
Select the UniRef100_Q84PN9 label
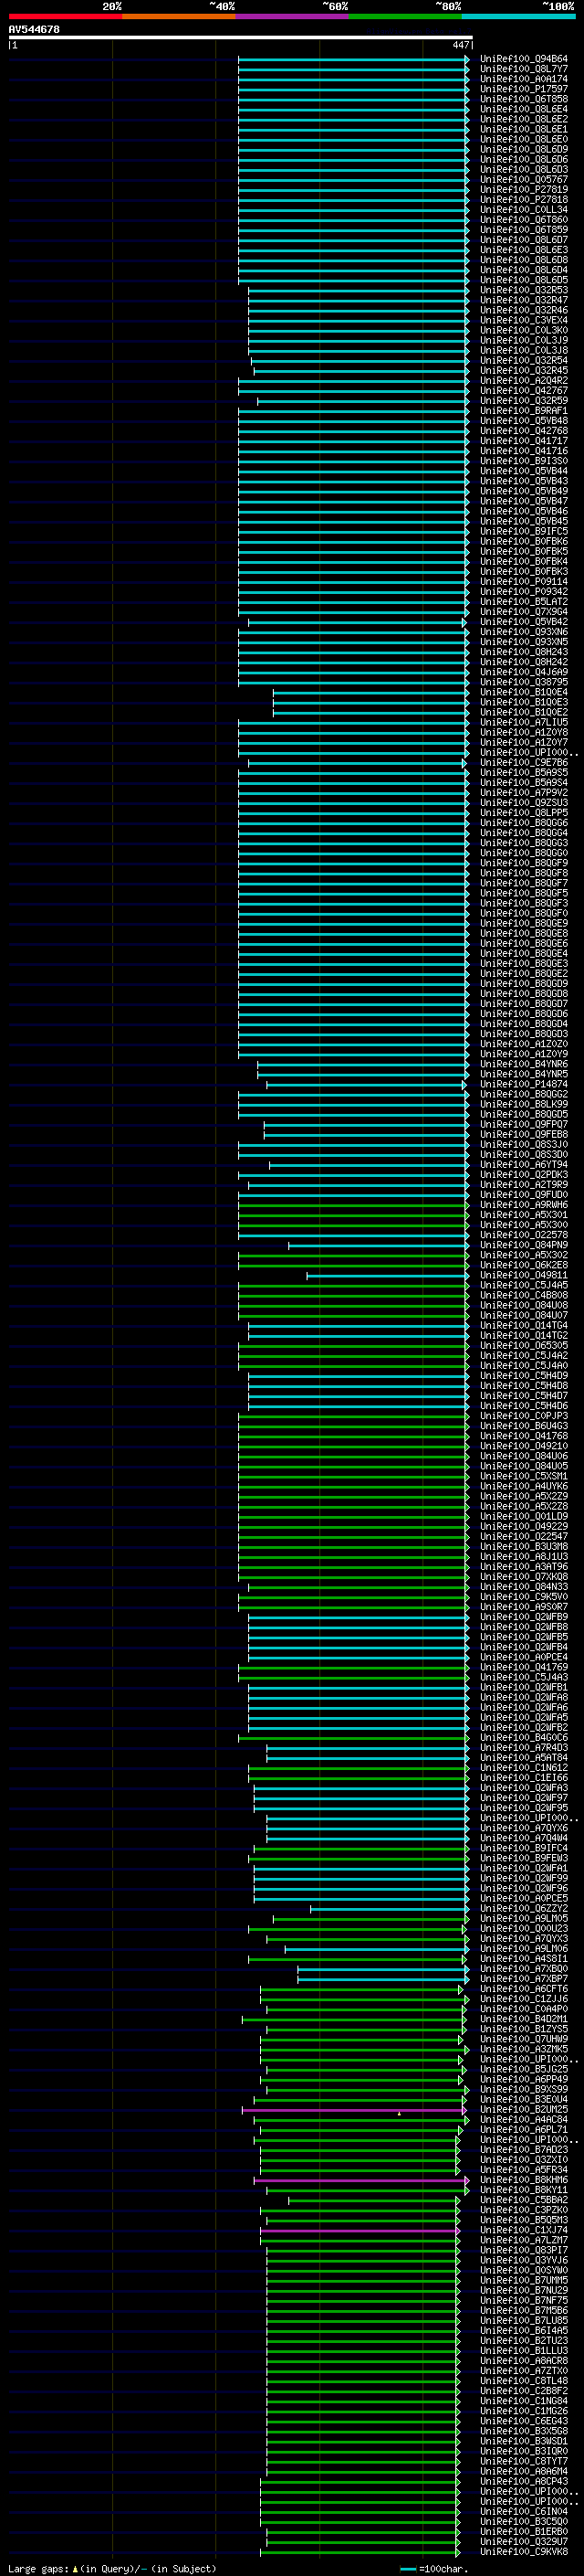pos(523,1246)
